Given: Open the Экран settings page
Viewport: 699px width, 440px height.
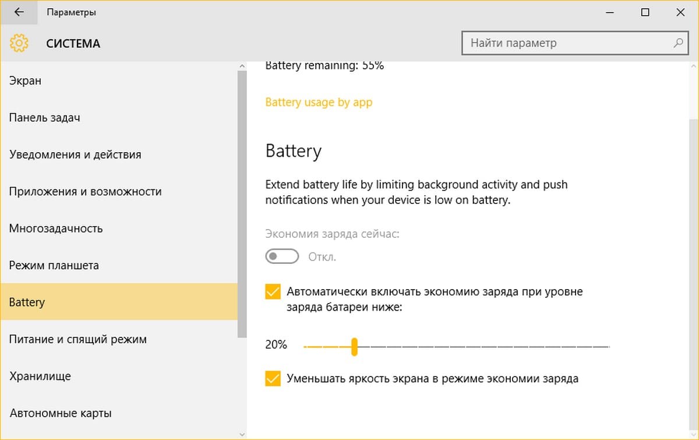Looking at the screenshot, I should click(119, 80).
